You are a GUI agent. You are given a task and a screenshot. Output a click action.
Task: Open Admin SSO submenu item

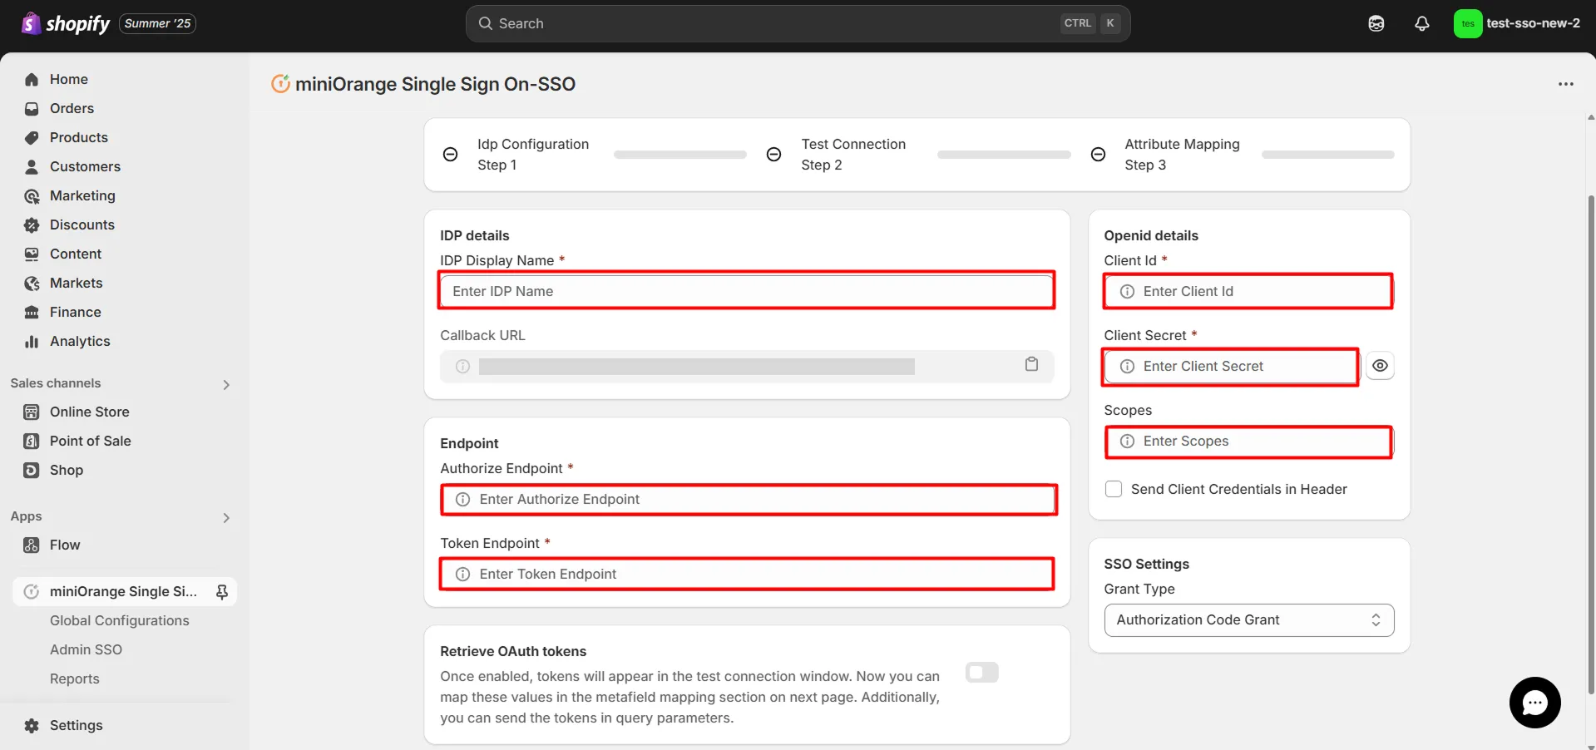86,650
